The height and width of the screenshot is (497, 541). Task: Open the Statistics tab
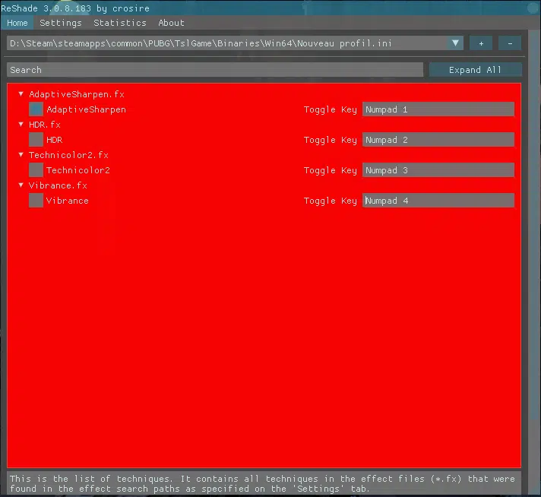tap(119, 23)
